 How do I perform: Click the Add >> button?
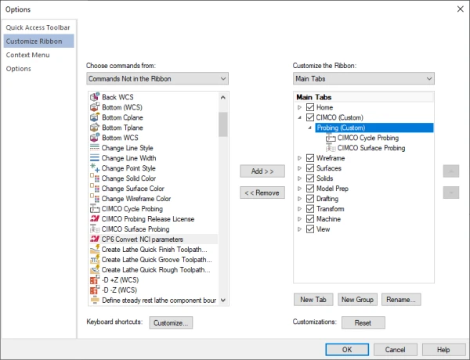click(258, 171)
